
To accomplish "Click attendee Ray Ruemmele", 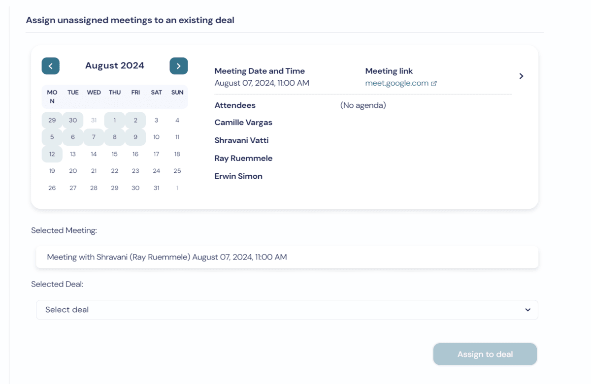I will point(243,159).
